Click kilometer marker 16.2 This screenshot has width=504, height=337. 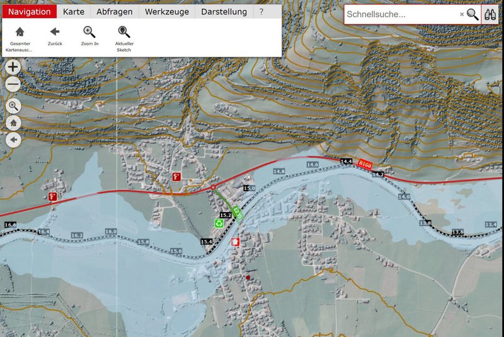pos(77,235)
